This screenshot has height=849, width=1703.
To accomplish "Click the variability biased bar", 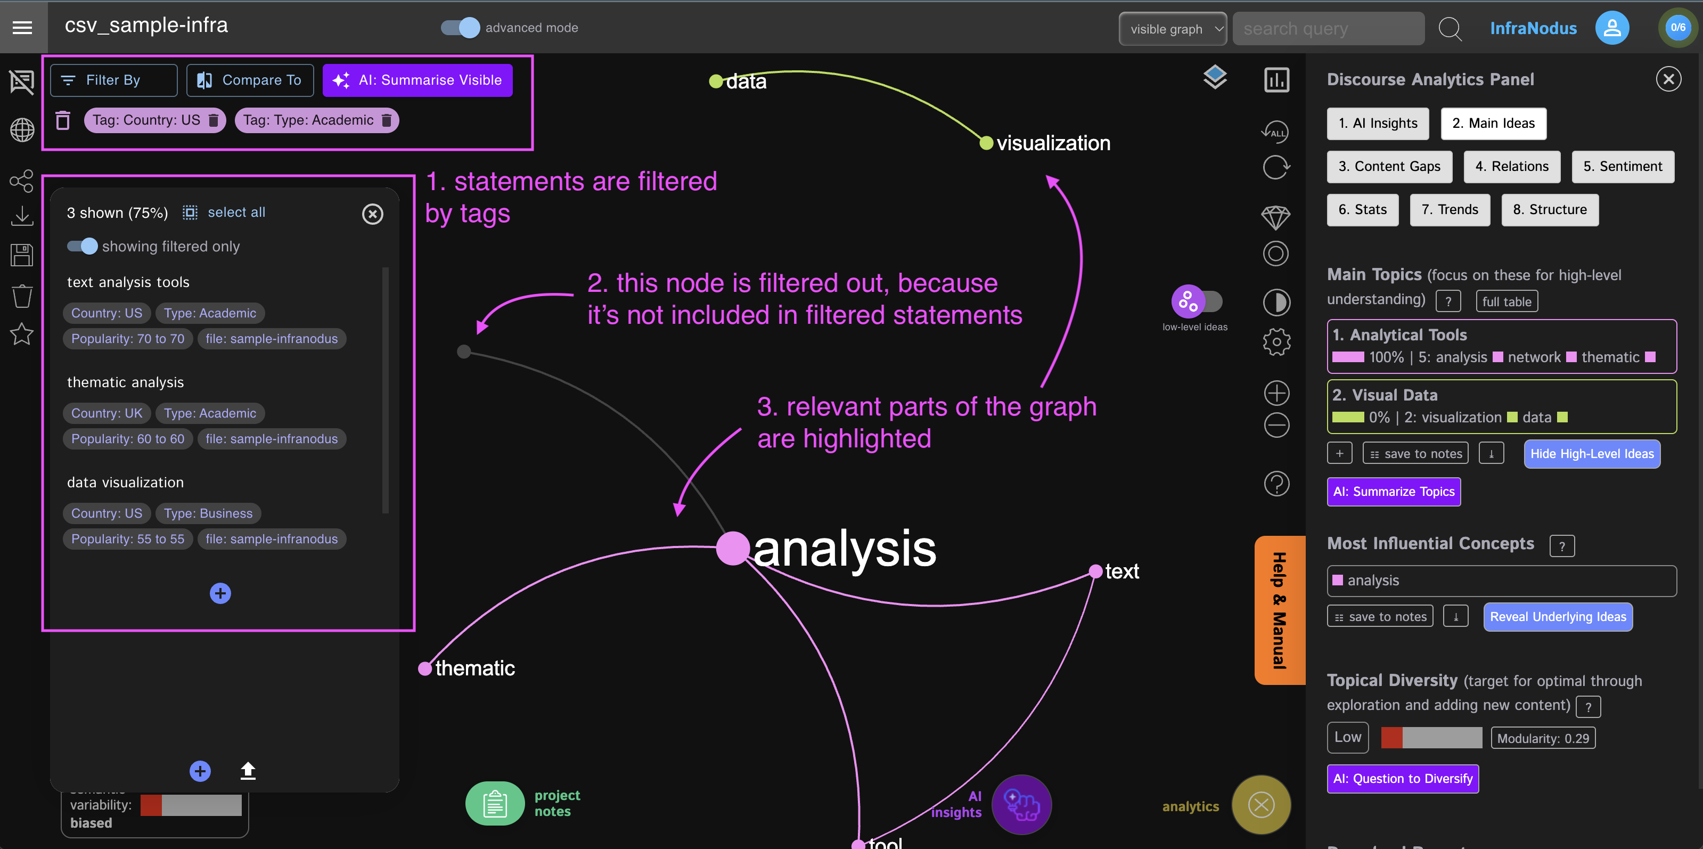I will [191, 805].
